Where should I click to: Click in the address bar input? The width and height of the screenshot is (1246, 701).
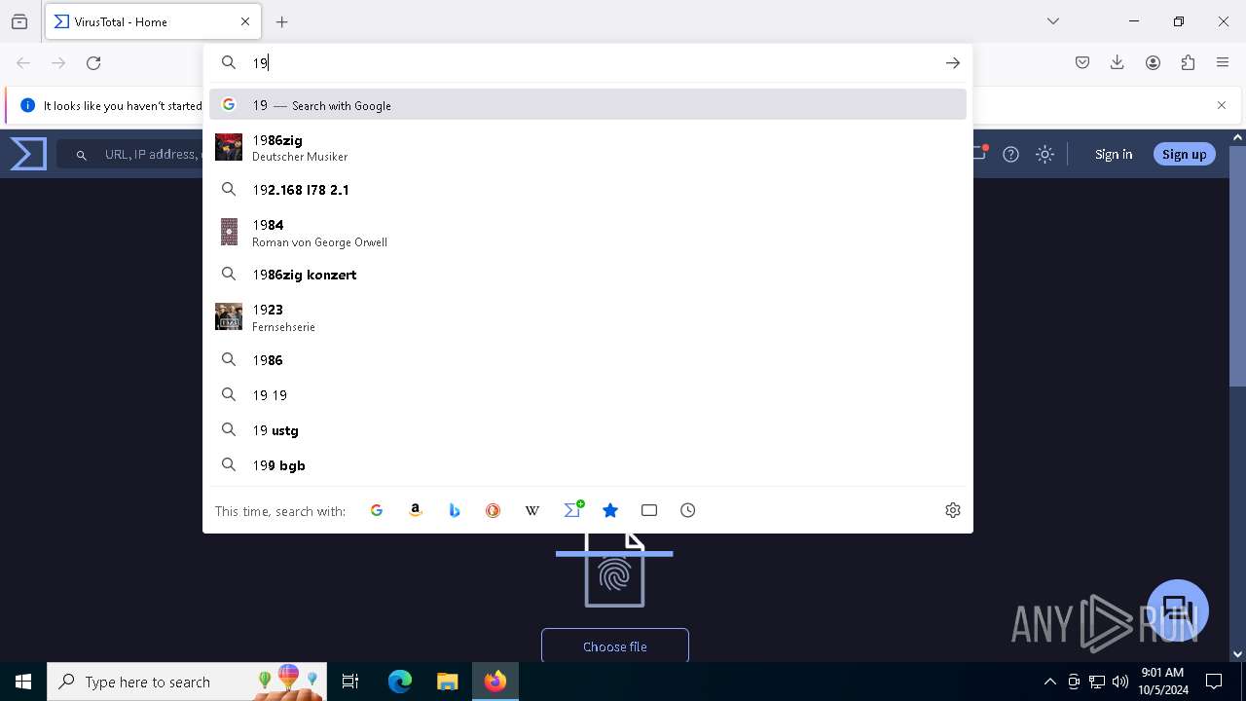click(x=589, y=62)
